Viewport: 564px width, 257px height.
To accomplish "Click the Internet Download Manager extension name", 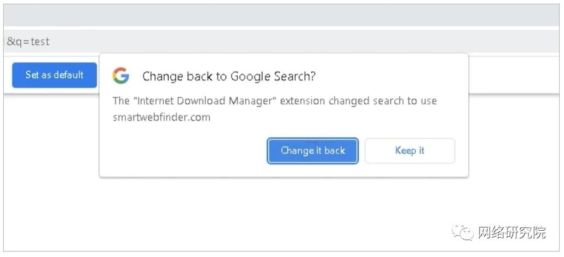I will [204, 101].
